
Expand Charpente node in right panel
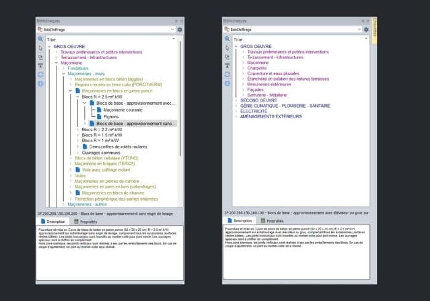click(x=243, y=68)
